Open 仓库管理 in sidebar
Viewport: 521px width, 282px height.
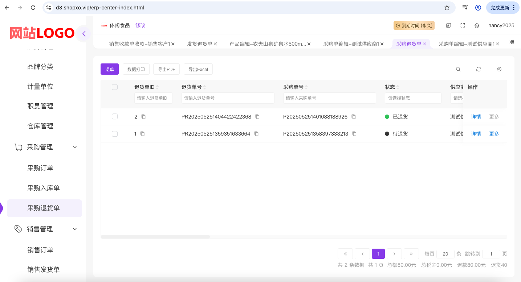tap(40, 126)
